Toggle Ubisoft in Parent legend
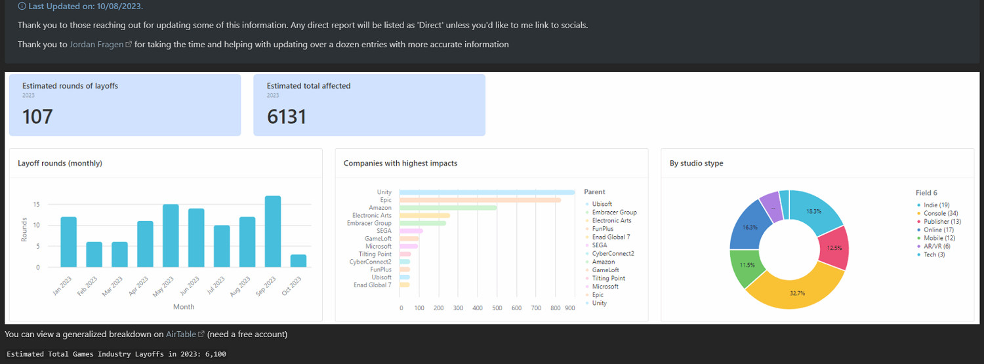984x364 pixels. pos(601,204)
